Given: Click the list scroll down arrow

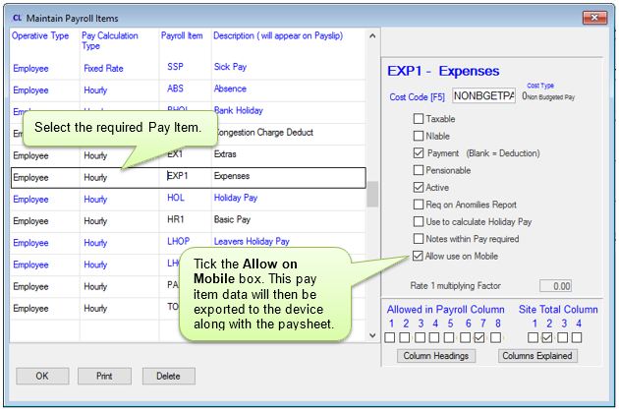Looking at the screenshot, I should pos(372,335).
